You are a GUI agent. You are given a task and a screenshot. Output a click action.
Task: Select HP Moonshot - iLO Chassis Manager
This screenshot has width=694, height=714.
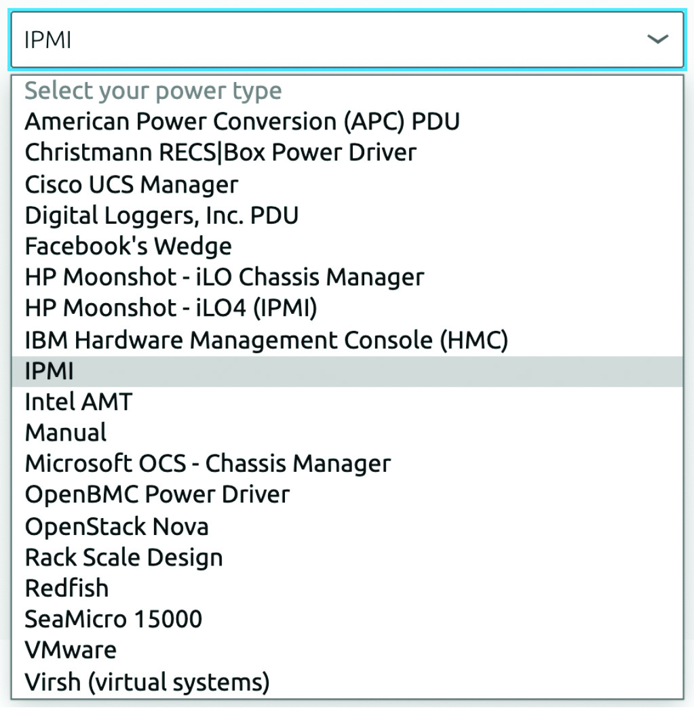click(225, 277)
